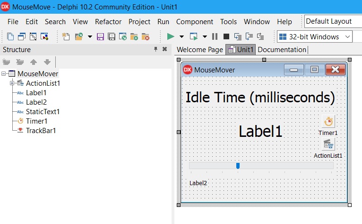Click Run Without Debugging icon
362x224 pixels.
tap(193, 36)
